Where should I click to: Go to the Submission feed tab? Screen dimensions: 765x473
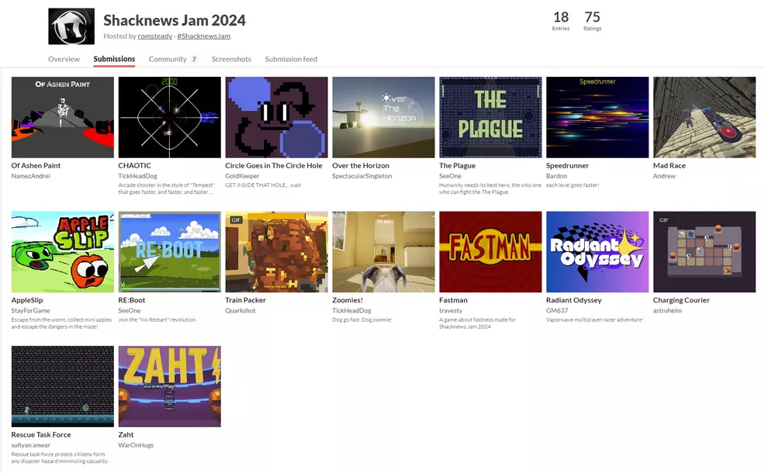pyautogui.click(x=291, y=59)
